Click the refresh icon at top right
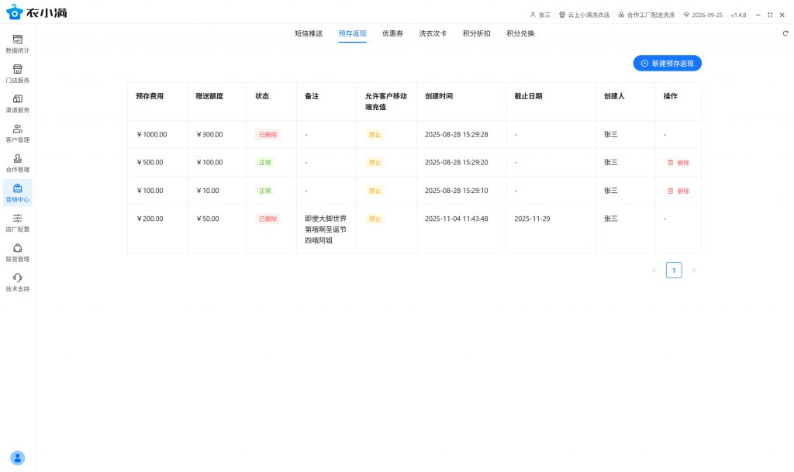This screenshot has height=472, width=794. (x=785, y=33)
